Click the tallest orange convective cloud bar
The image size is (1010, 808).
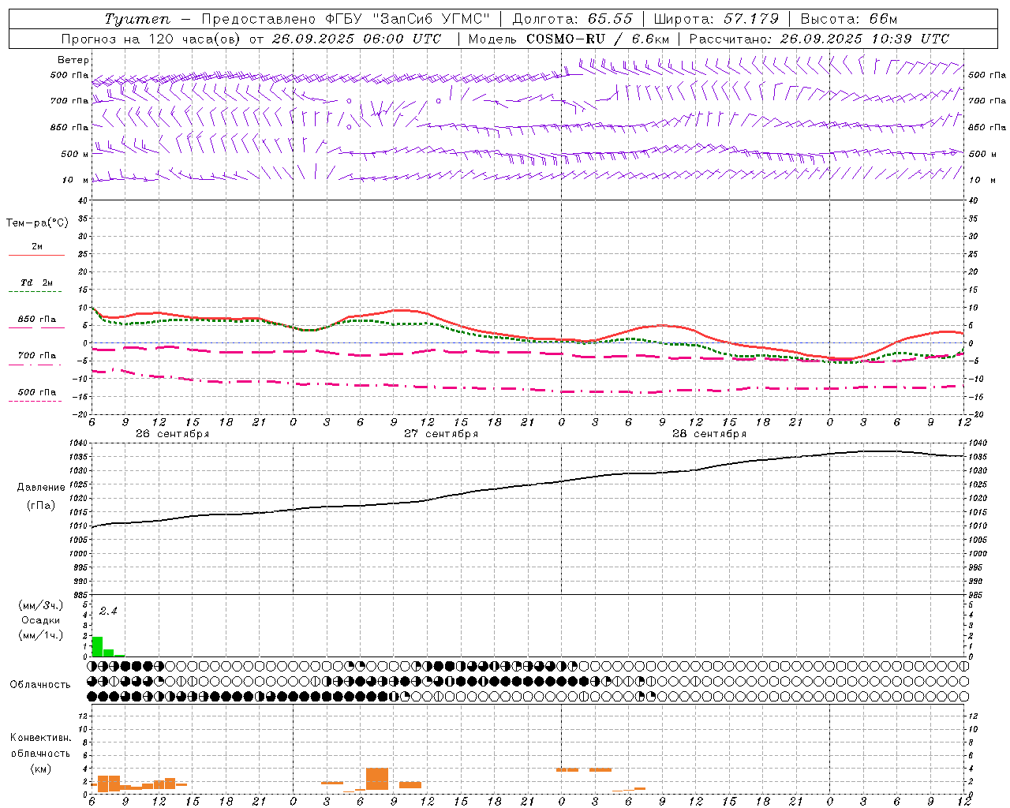click(377, 779)
